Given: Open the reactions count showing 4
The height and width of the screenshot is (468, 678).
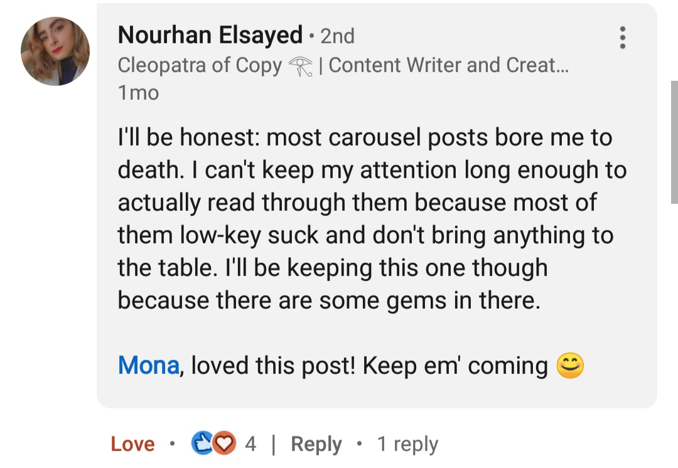Looking at the screenshot, I should coord(250,444).
